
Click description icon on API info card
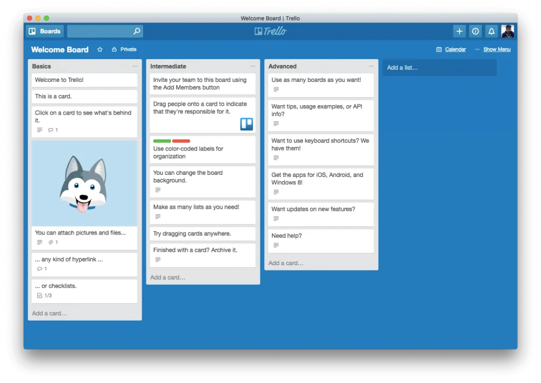pyautogui.click(x=276, y=124)
